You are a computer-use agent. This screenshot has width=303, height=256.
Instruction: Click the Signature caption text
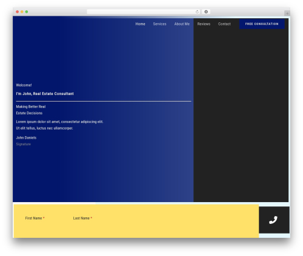tap(23, 144)
